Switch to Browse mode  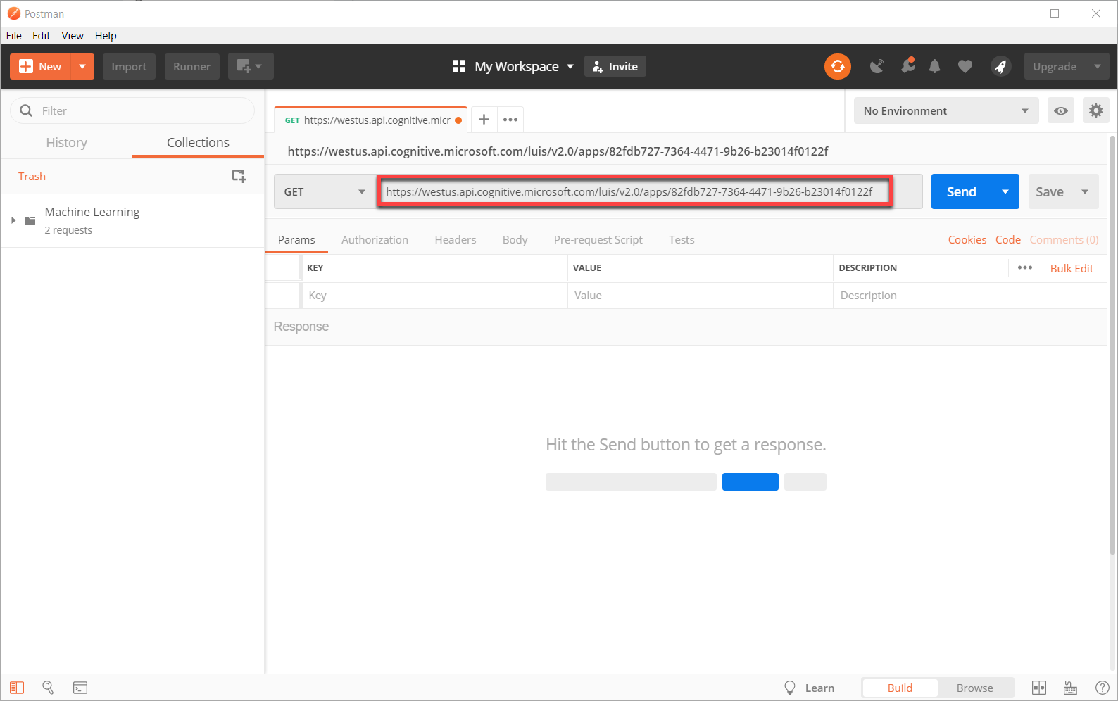tap(975, 688)
